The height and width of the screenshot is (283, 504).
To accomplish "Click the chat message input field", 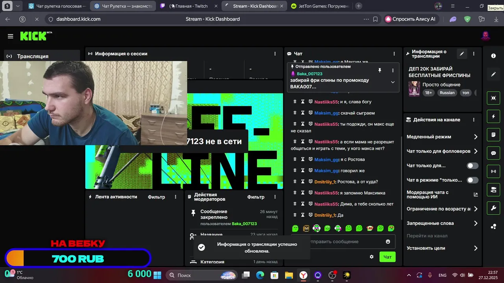I will pyautogui.click(x=343, y=241).
